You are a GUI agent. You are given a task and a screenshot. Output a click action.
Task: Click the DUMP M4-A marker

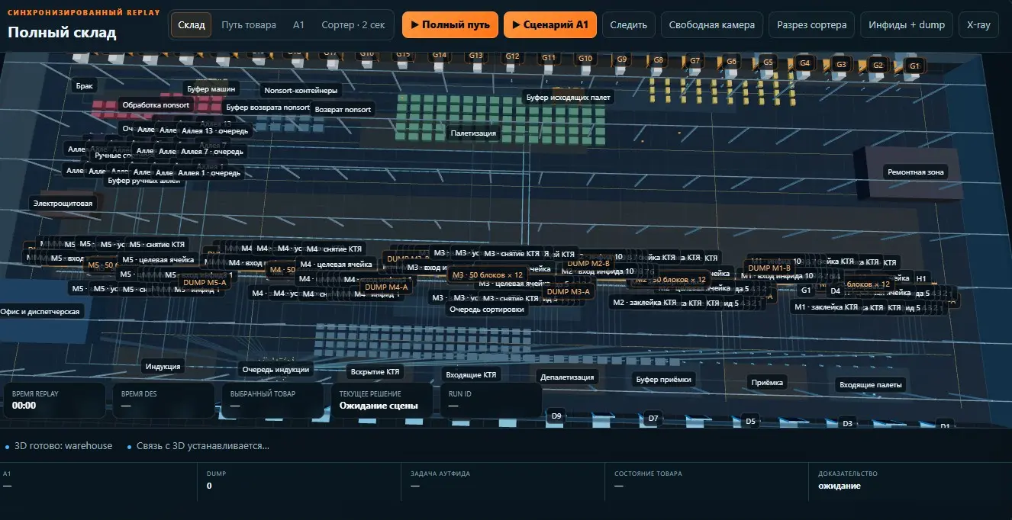[x=386, y=287]
